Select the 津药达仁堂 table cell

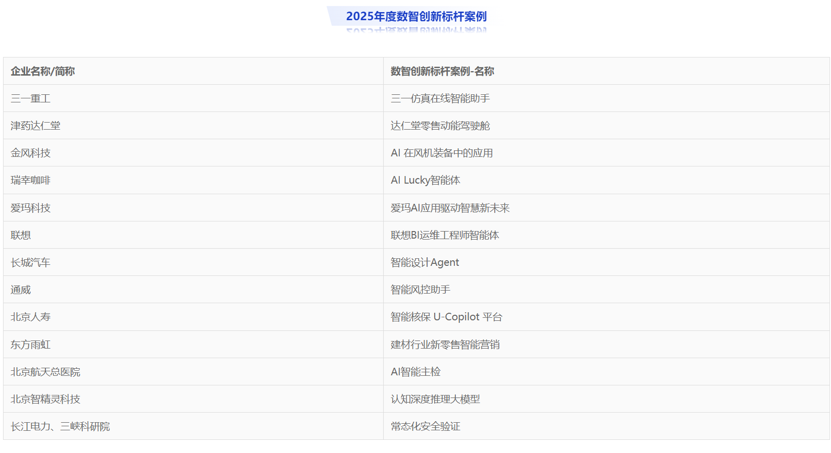36,126
